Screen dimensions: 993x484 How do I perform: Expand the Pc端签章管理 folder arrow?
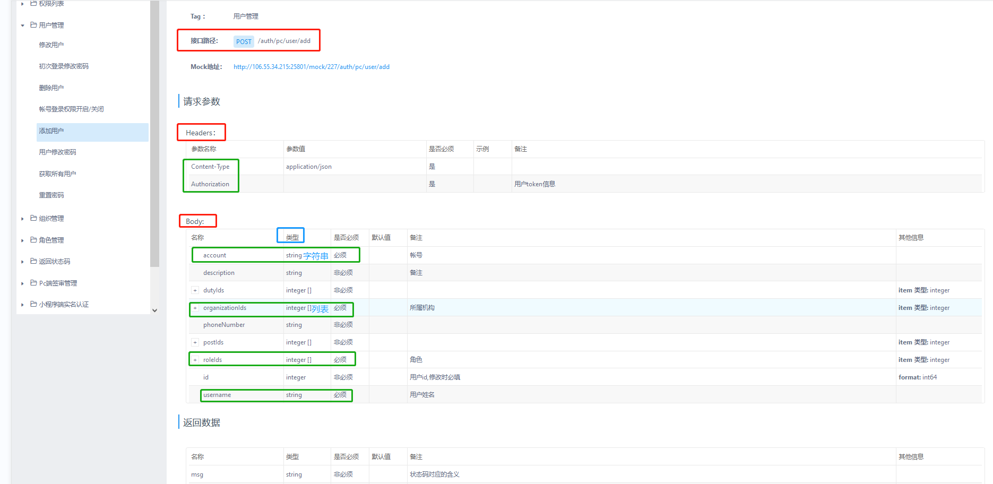coord(22,283)
